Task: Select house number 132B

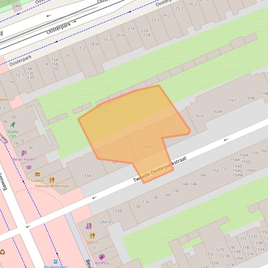Action: point(117,211)
